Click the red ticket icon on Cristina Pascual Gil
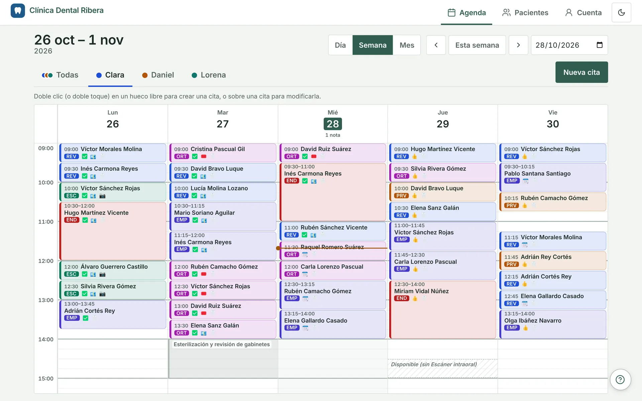This screenshot has height=401, width=642. point(204,156)
